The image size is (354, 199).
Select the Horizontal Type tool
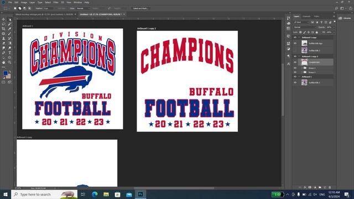pyautogui.click(x=9, y=53)
